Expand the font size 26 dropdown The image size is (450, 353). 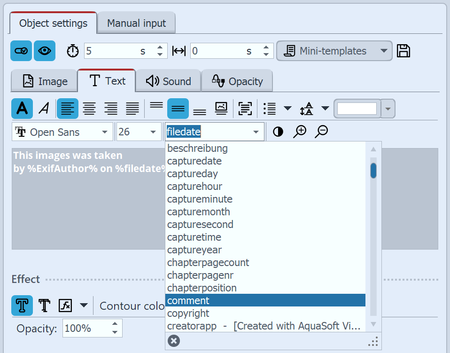click(153, 132)
